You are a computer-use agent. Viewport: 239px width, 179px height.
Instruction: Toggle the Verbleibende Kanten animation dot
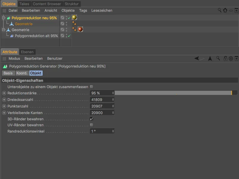point(4,113)
